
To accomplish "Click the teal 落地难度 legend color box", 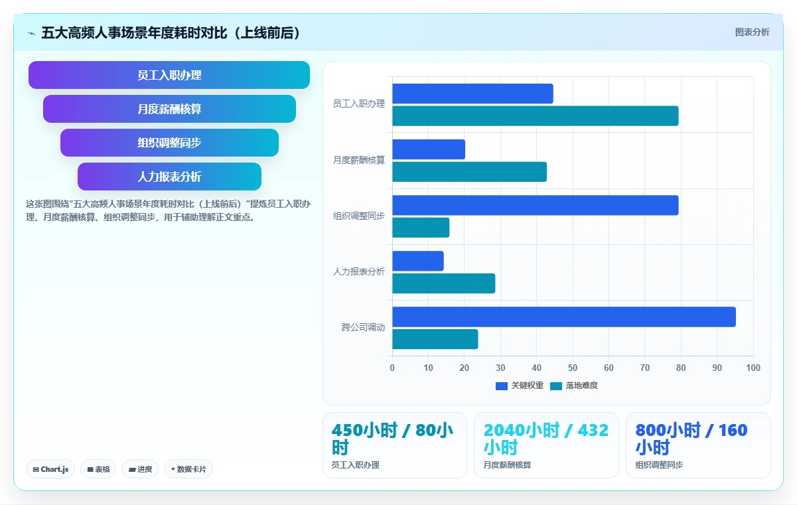I will 556,386.
